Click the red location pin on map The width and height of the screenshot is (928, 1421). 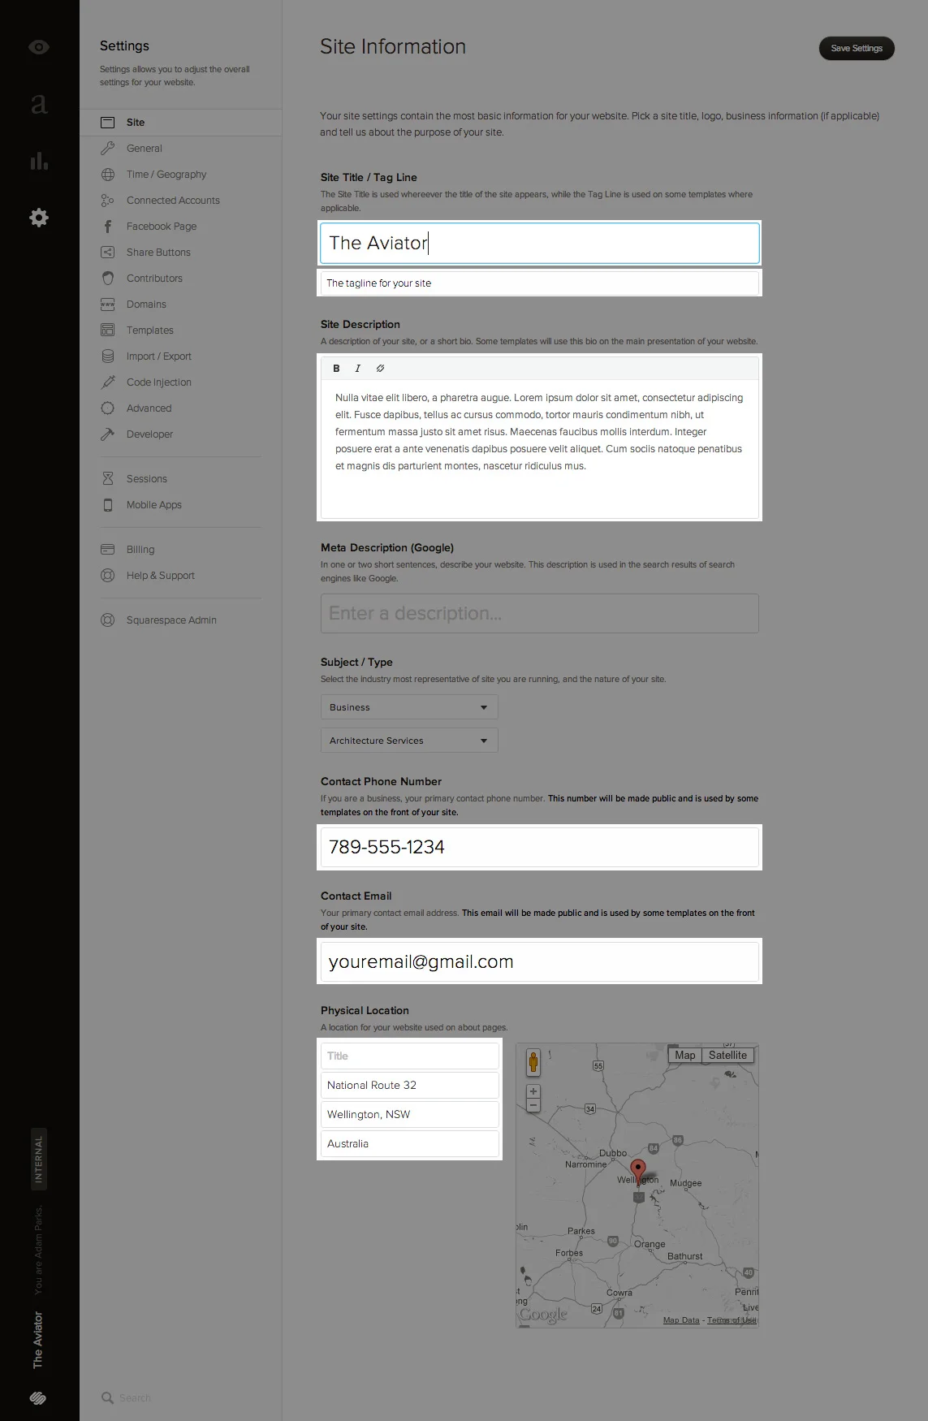click(x=639, y=1173)
